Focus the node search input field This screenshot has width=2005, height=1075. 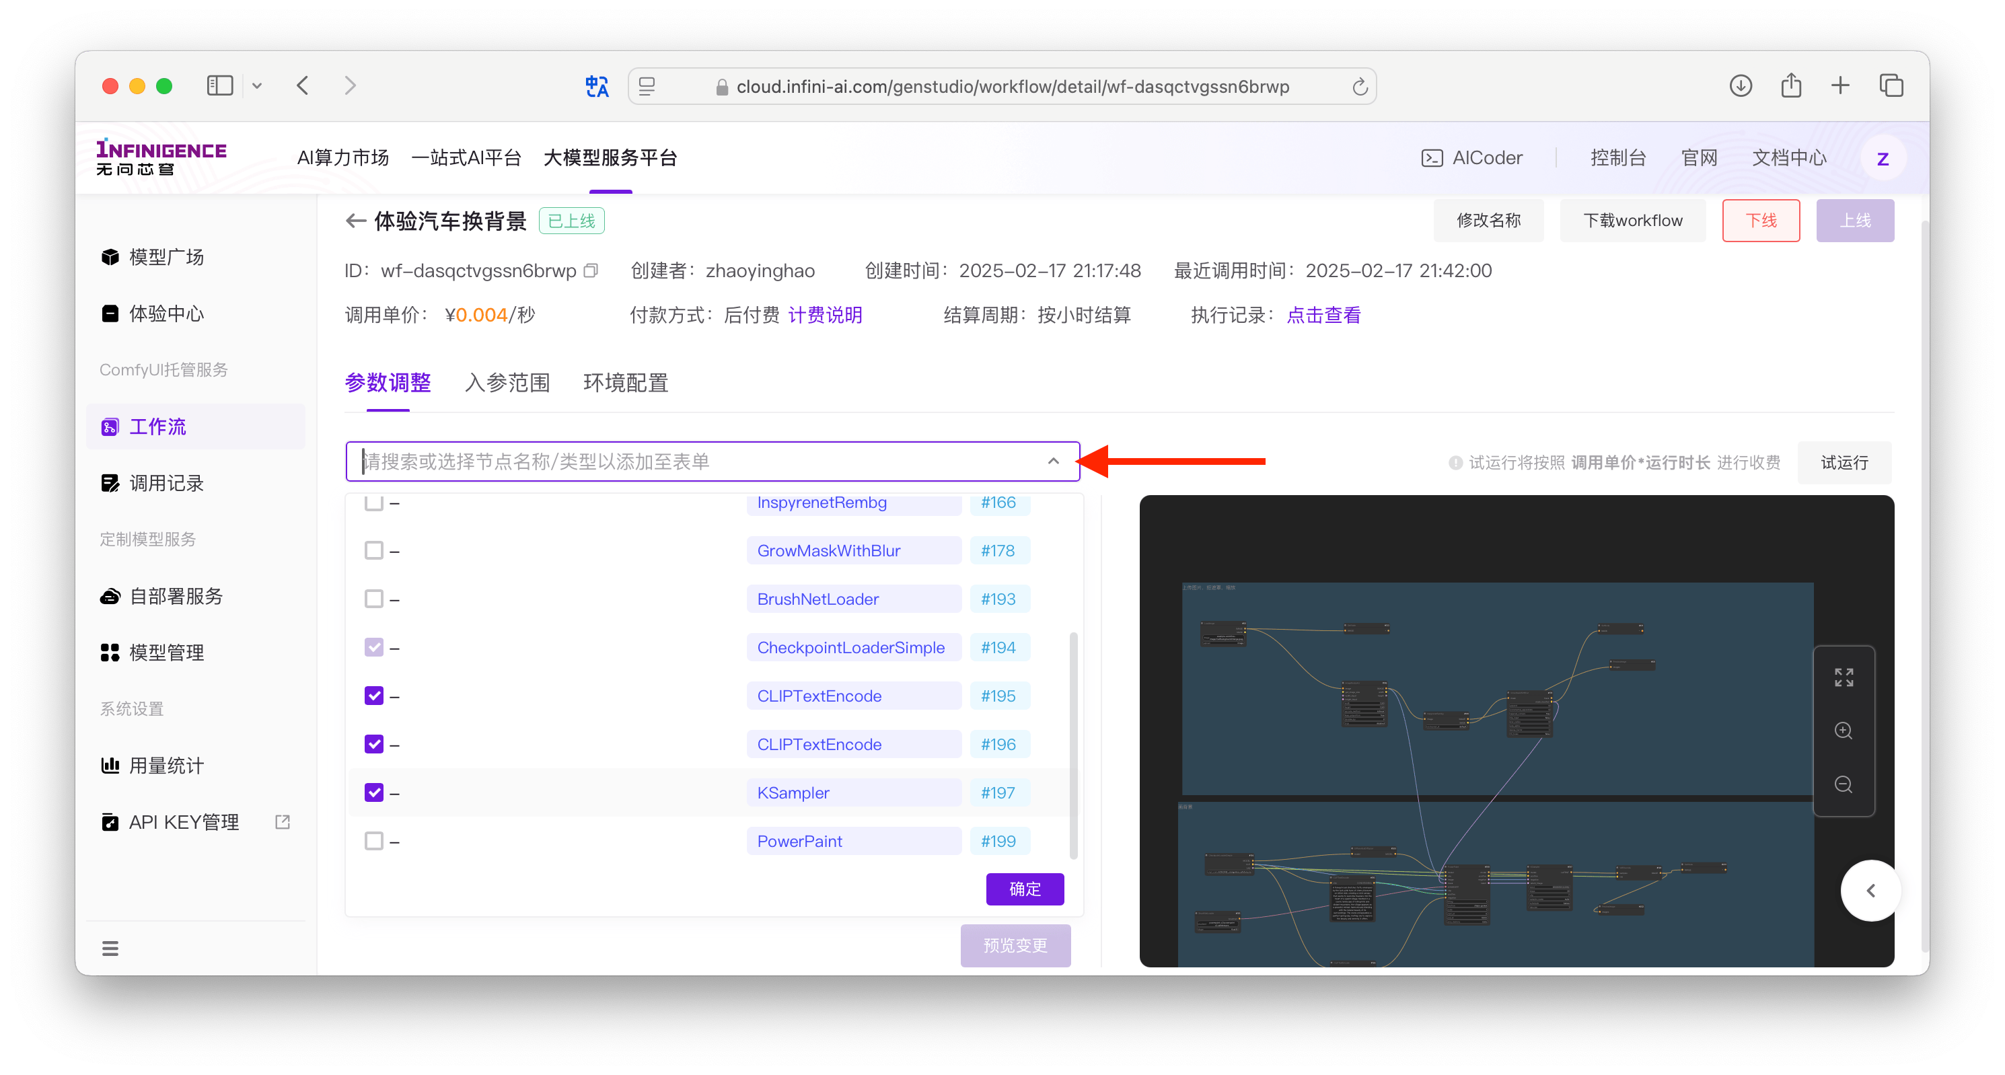pyautogui.click(x=713, y=461)
